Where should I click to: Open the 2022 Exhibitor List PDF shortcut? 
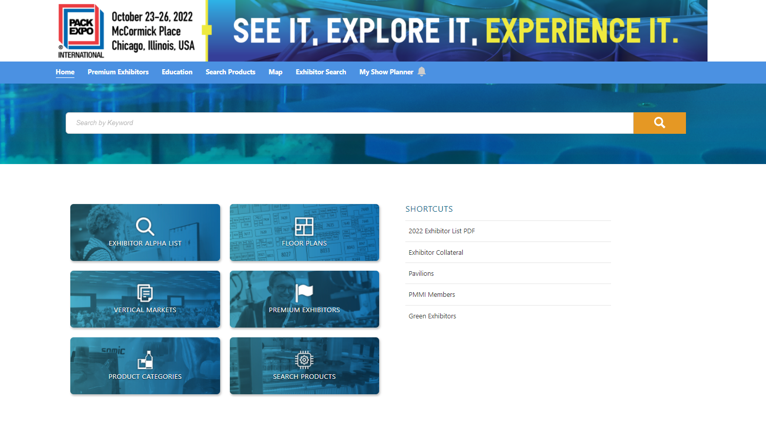coord(442,231)
